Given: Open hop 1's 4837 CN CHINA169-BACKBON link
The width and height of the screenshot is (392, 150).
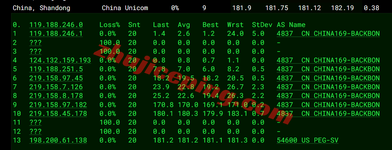Looking at the screenshot, I should (x=328, y=34).
